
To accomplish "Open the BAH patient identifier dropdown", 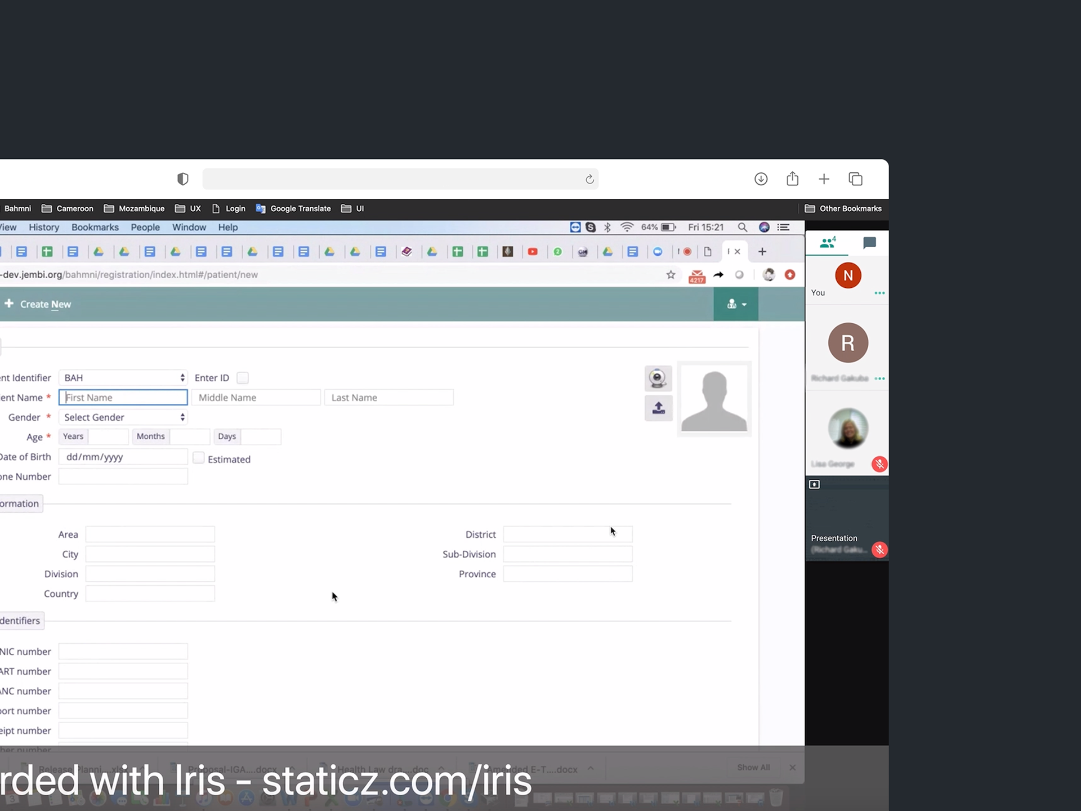I will point(123,378).
